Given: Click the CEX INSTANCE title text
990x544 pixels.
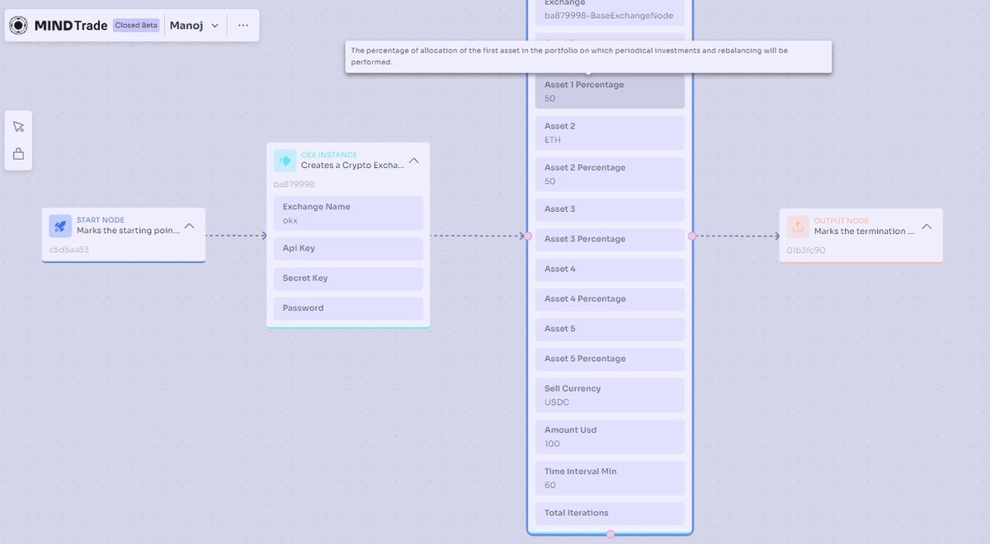Looking at the screenshot, I should click(x=329, y=155).
